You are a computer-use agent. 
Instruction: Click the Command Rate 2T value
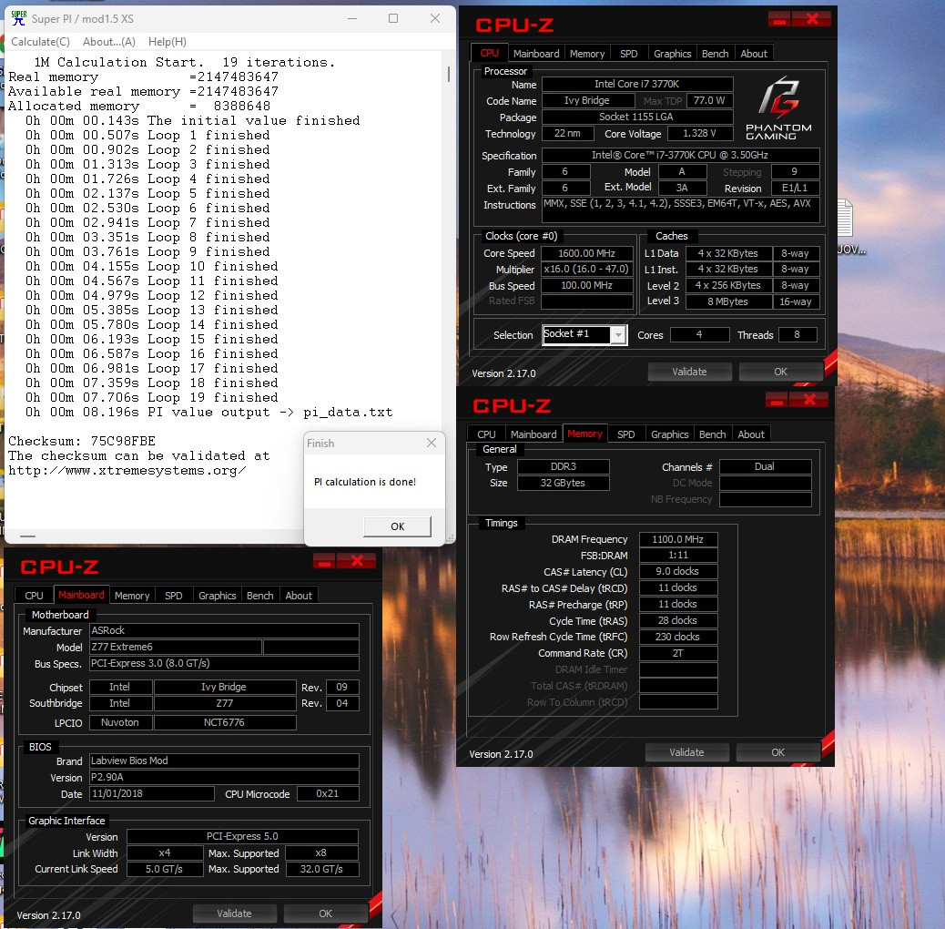(x=677, y=653)
